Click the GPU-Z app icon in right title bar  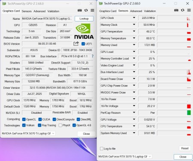click(101, 3)
